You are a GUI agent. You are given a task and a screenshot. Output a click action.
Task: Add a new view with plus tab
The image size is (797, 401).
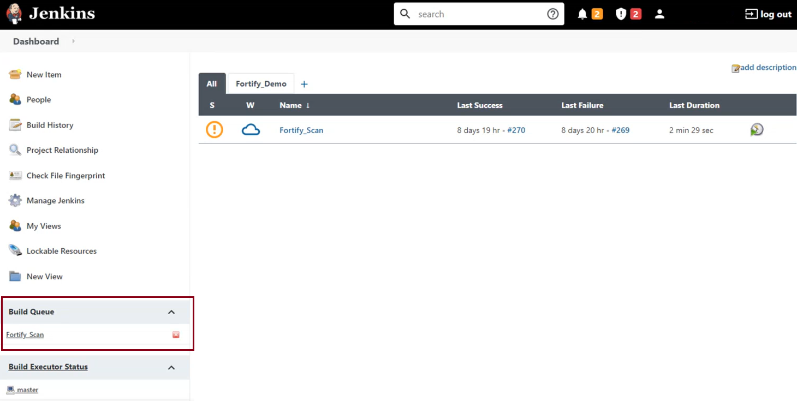[304, 84]
